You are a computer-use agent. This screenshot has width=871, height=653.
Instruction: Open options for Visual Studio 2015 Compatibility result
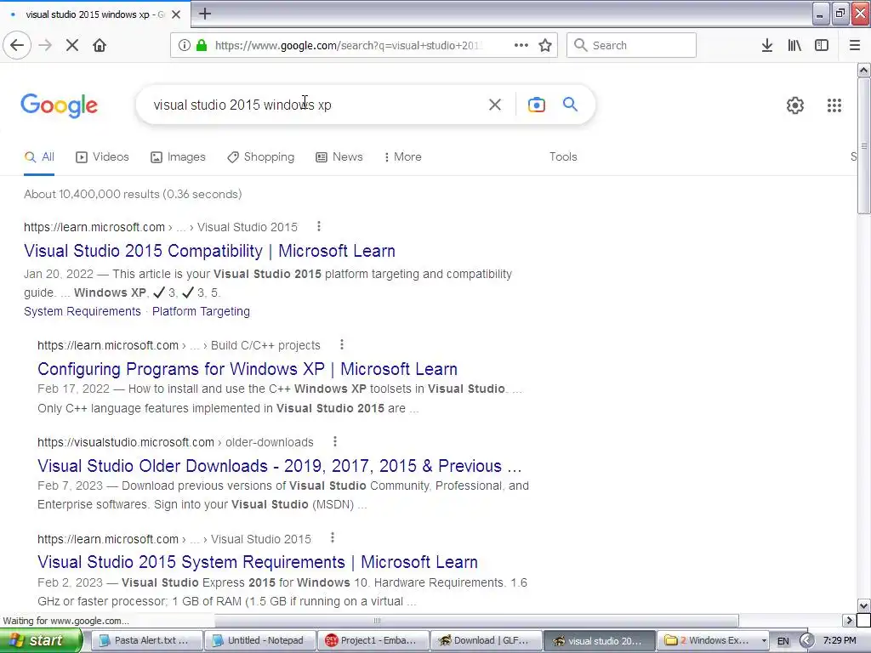(x=318, y=226)
